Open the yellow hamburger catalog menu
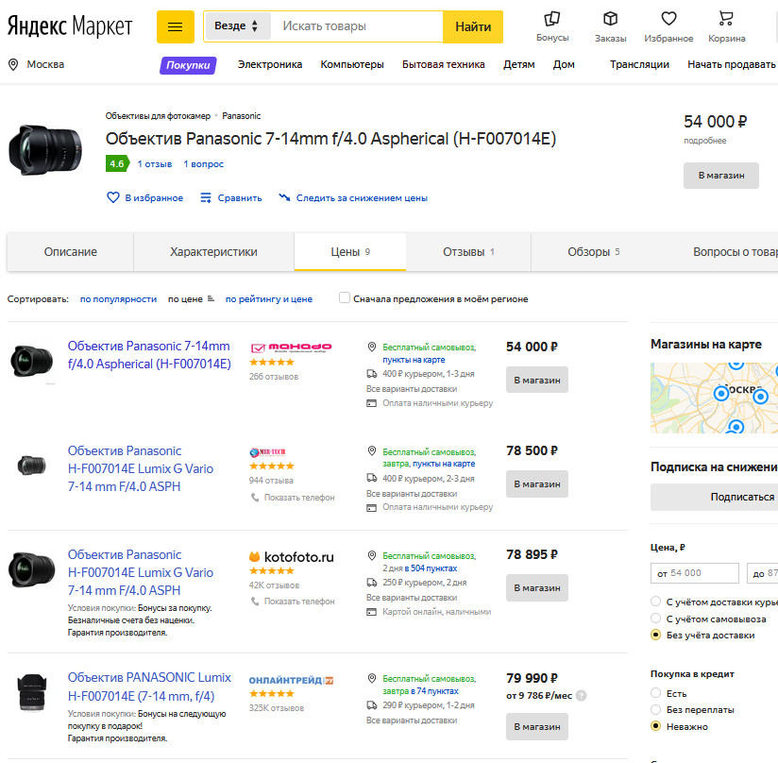The width and height of the screenshot is (778, 763). coord(176,26)
